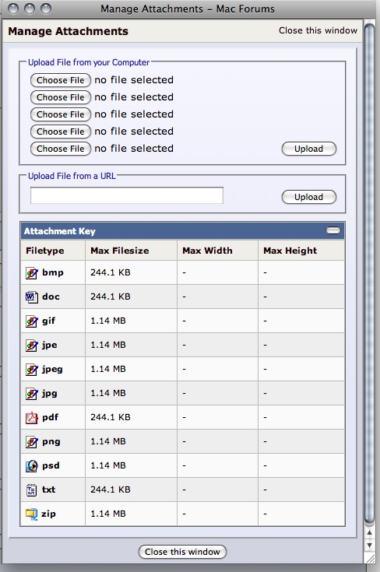Upload the files chosen from your computer
Screen dimensions: 380x572
coord(309,149)
